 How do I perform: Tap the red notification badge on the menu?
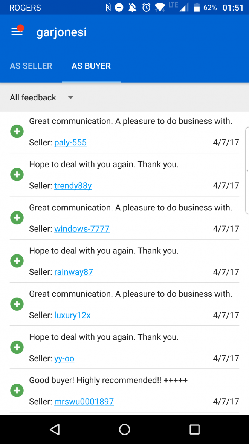(21, 27)
